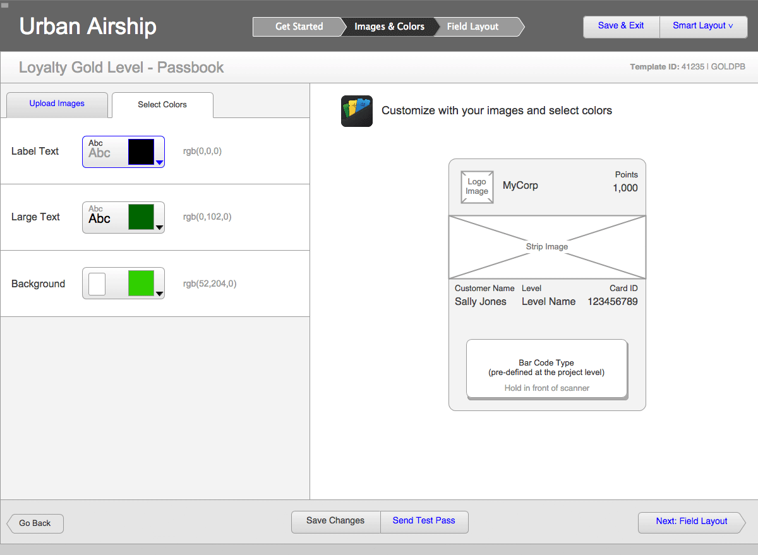The width and height of the screenshot is (758, 555).
Task: Click the Level Name field
Action: 548,302
